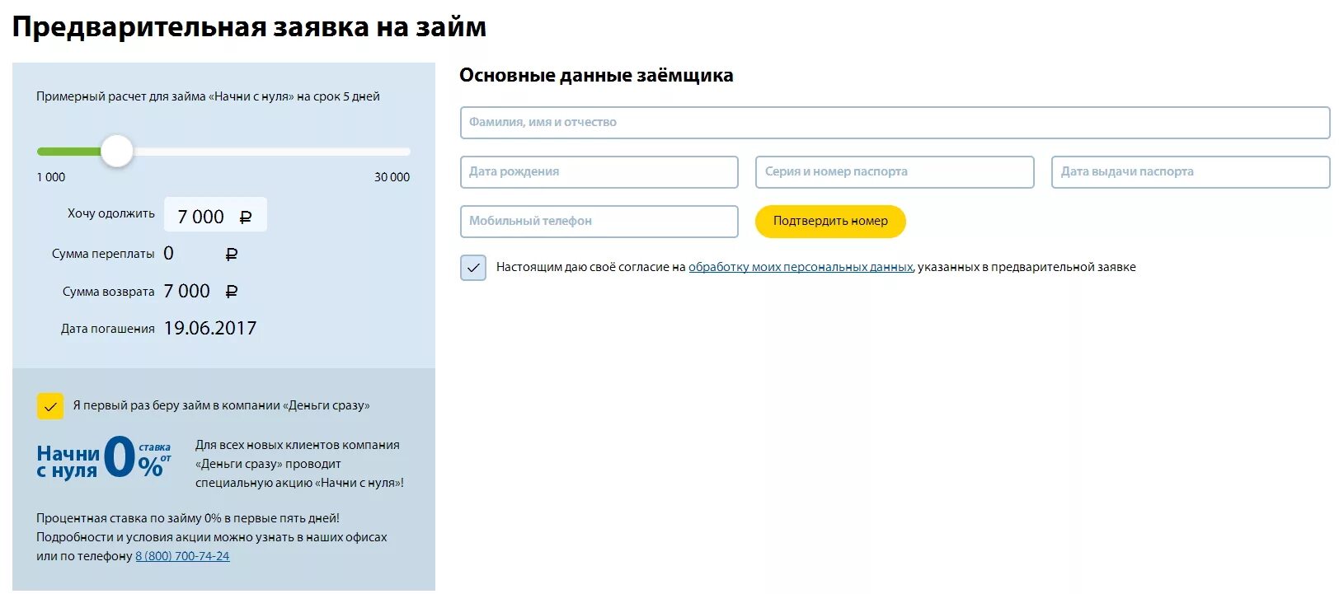
Task: Click the Примерный расчет для займа text
Action: pos(208,96)
